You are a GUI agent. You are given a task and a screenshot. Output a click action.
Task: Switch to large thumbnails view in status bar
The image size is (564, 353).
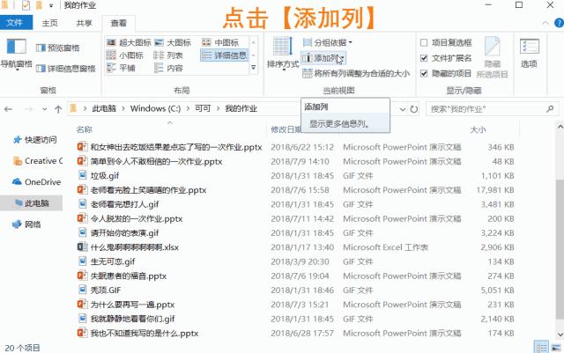(x=556, y=348)
